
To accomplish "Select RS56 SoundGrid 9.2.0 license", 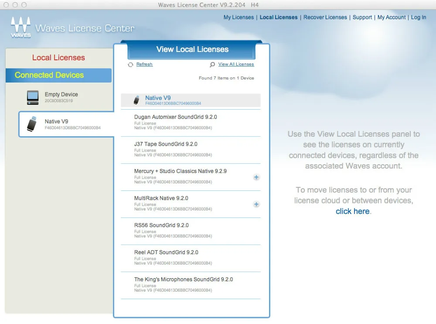I will tap(191, 231).
